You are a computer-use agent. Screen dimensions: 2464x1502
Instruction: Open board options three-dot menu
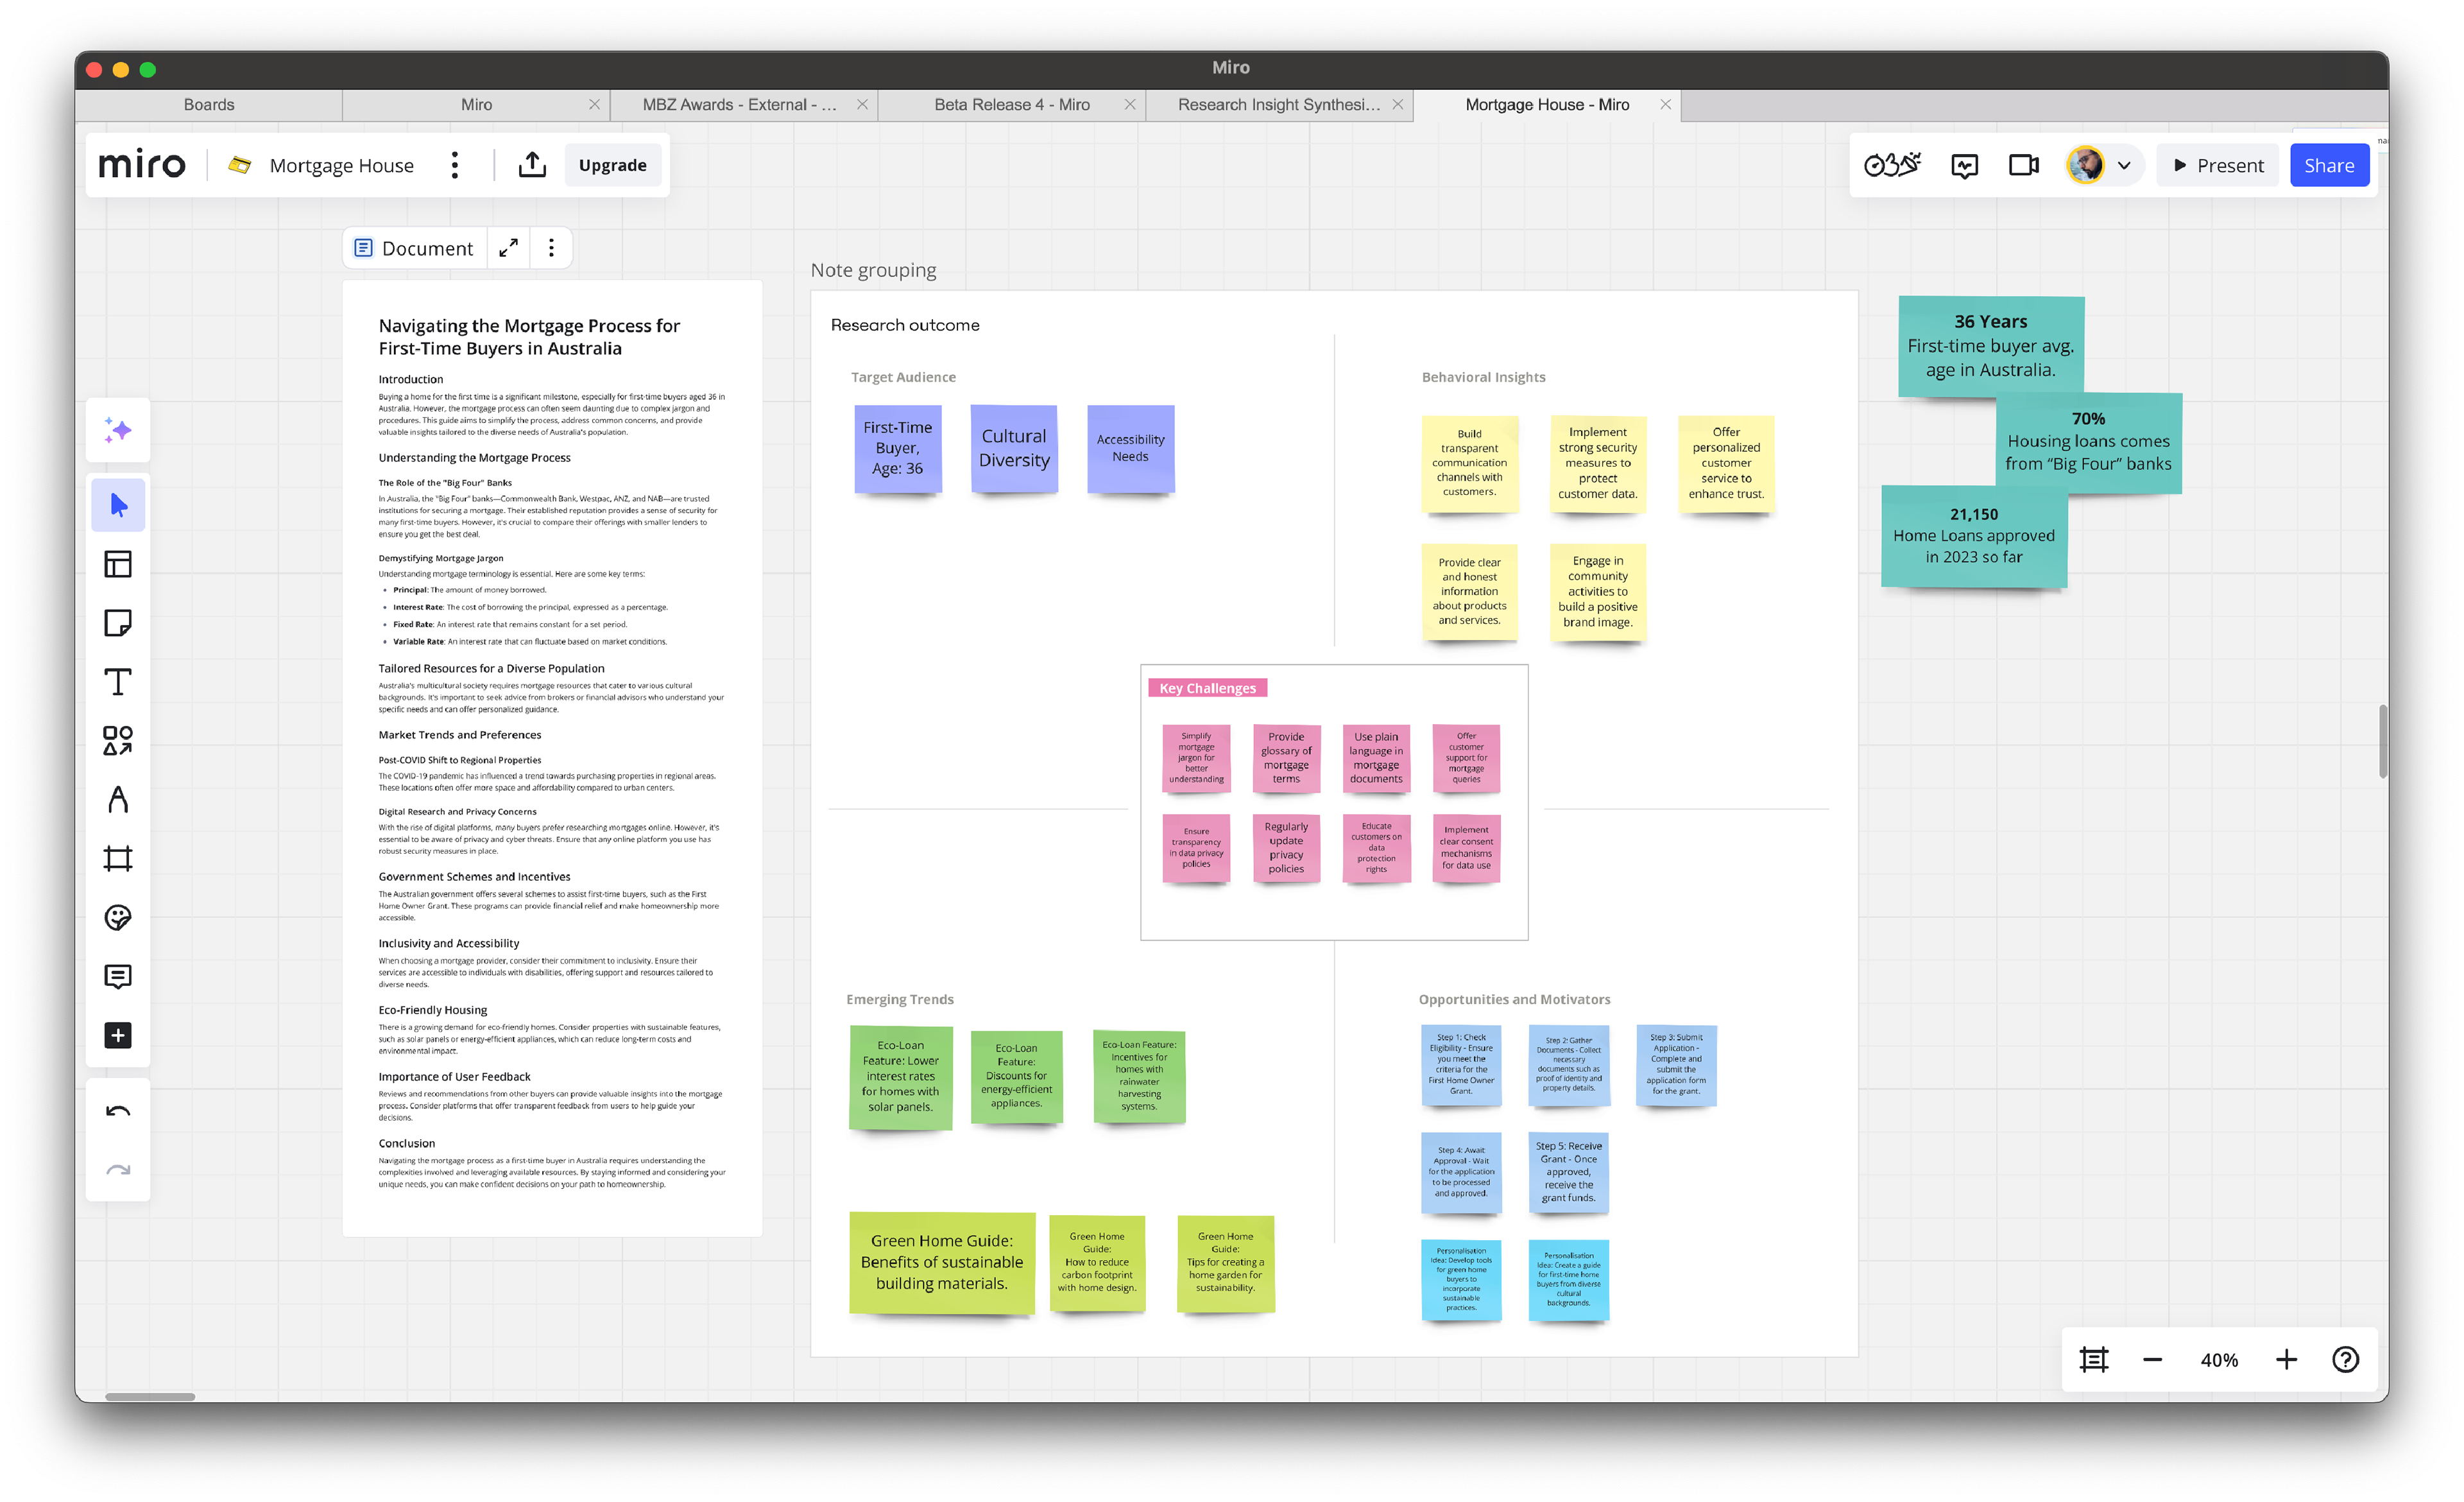[455, 165]
